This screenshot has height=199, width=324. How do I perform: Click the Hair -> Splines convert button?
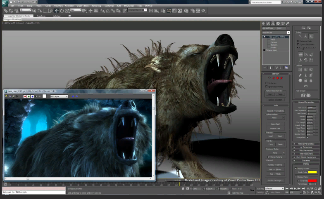click(x=275, y=169)
